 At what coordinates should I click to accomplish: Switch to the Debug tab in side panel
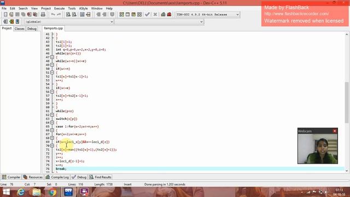32,28
